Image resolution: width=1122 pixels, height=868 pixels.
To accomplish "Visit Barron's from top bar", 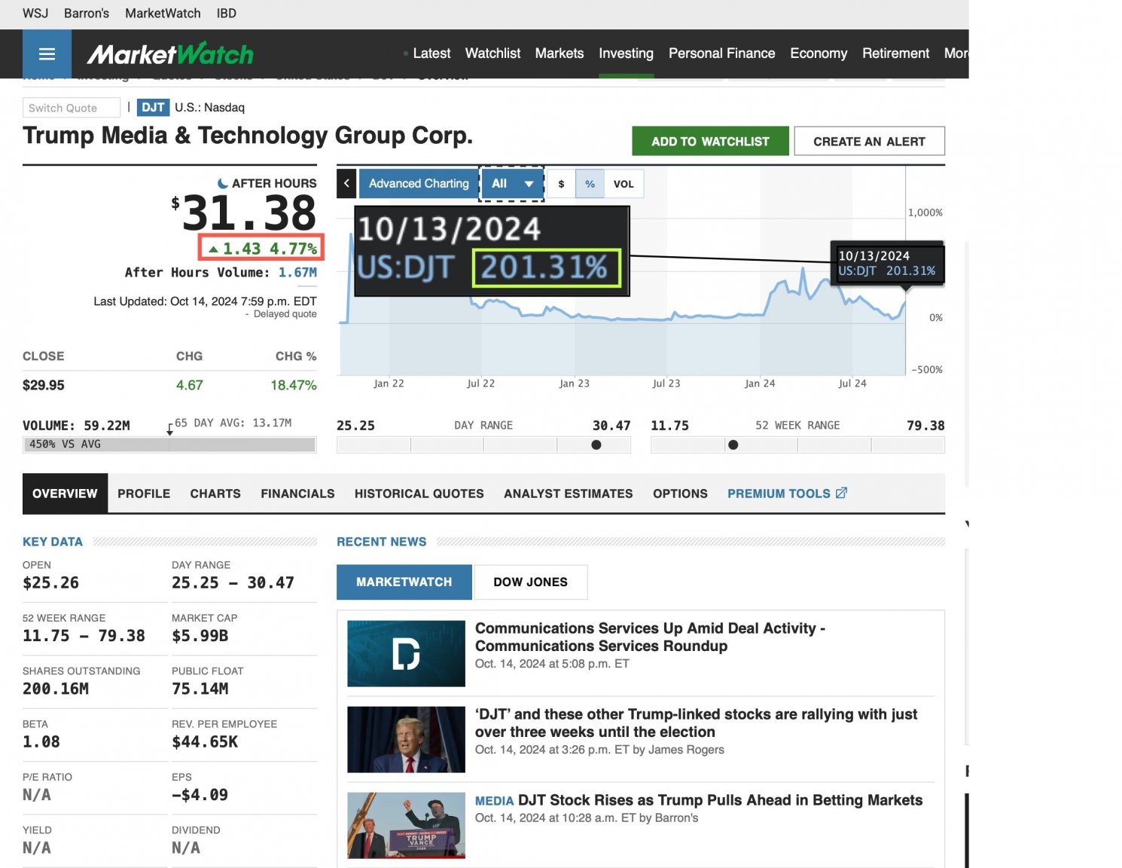I will pos(87,14).
